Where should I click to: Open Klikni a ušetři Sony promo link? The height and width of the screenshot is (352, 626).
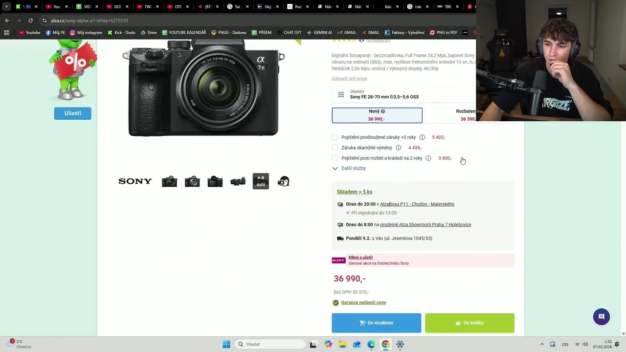[360, 257]
